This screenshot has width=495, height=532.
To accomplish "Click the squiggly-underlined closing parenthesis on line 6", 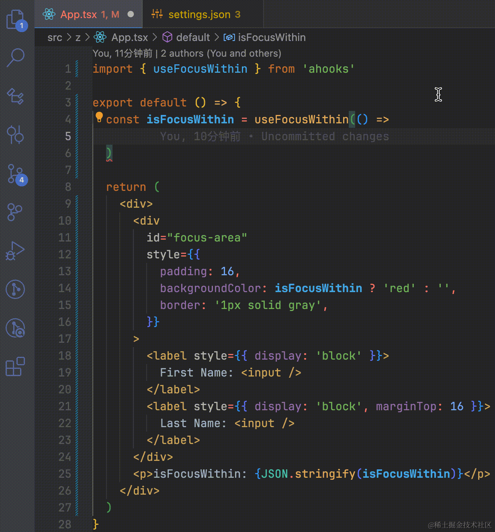I will (x=109, y=153).
